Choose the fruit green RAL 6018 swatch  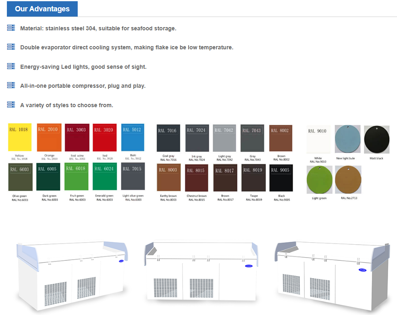click(76, 177)
